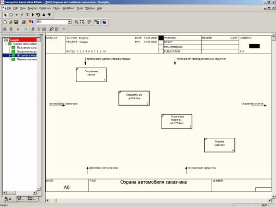Click the 'оказанная услуга' output arrow label

click(253, 103)
